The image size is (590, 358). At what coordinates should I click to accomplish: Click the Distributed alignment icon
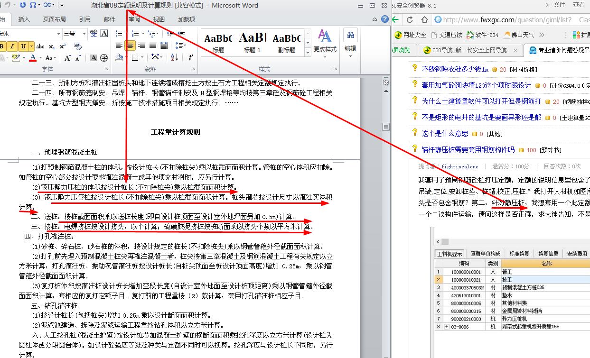[164, 46]
